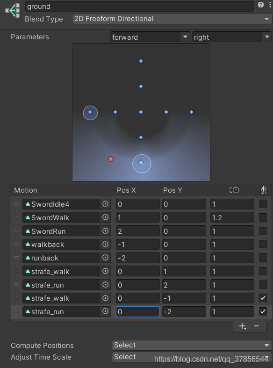Add a new motion with plus button
Screen dimensions: 273x368
pos(242,326)
